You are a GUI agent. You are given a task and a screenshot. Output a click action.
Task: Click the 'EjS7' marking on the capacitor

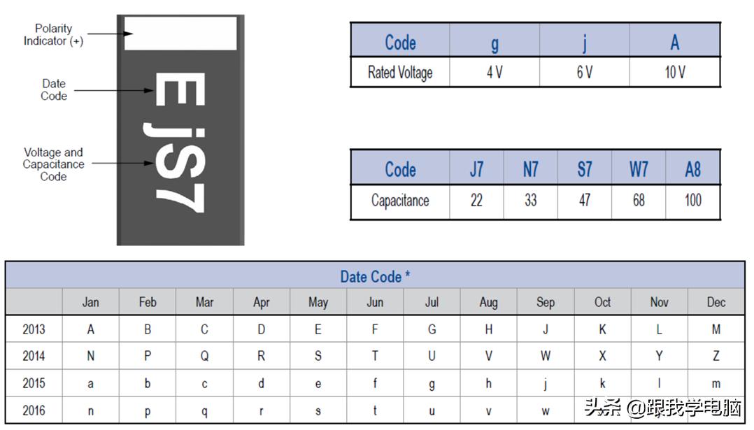(179, 143)
